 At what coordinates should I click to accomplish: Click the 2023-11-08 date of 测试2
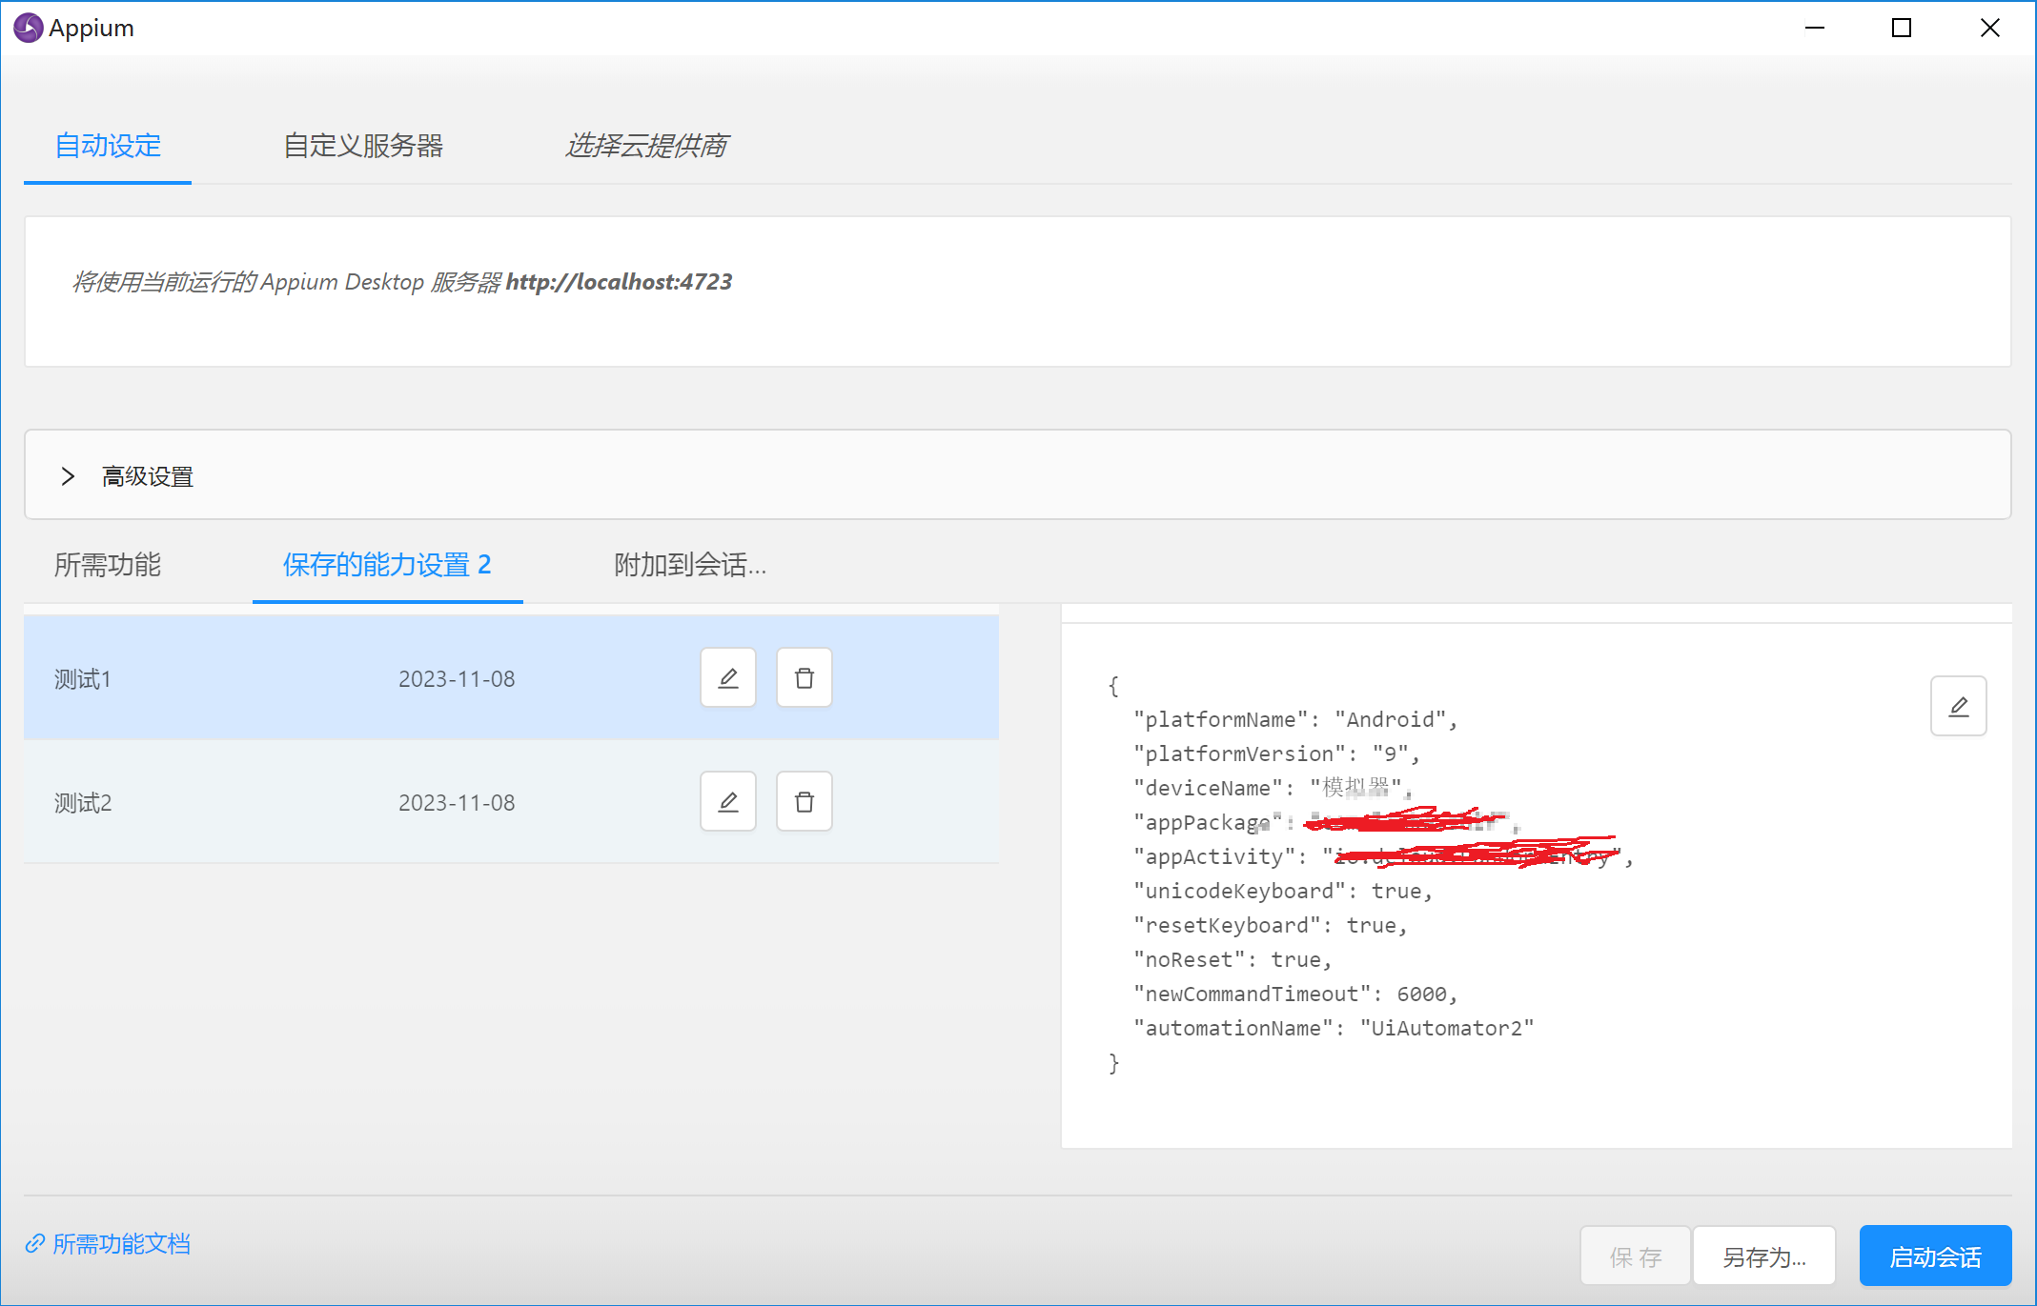pos(457,803)
